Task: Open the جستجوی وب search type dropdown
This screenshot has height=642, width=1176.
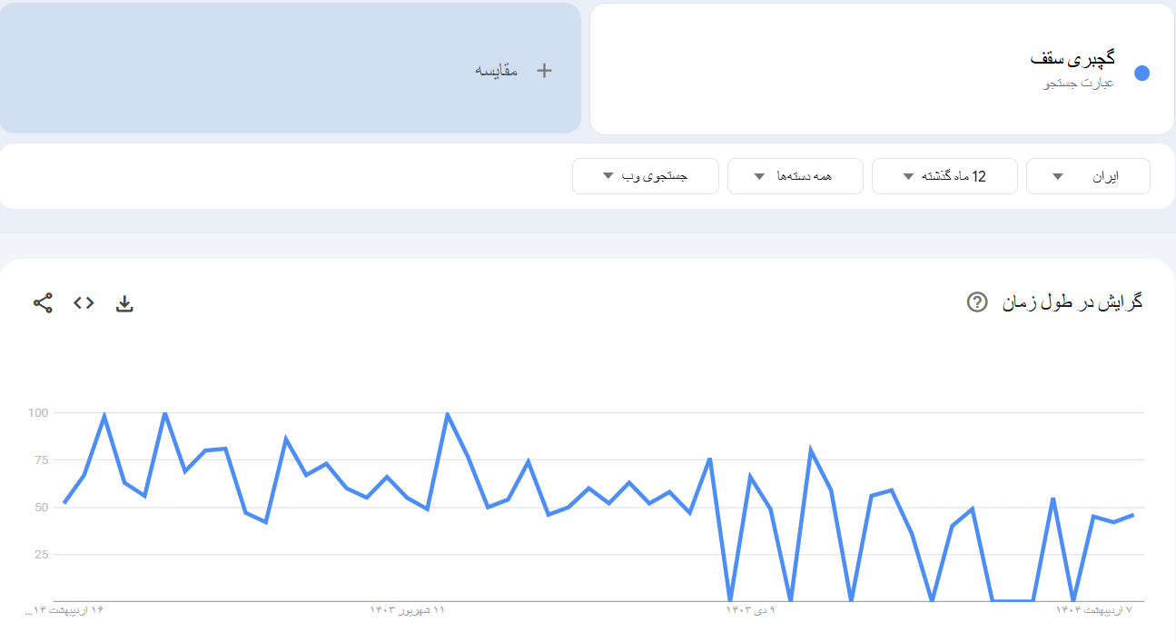Action: click(645, 175)
